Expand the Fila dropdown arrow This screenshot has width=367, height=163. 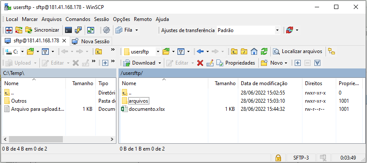pos(137,30)
